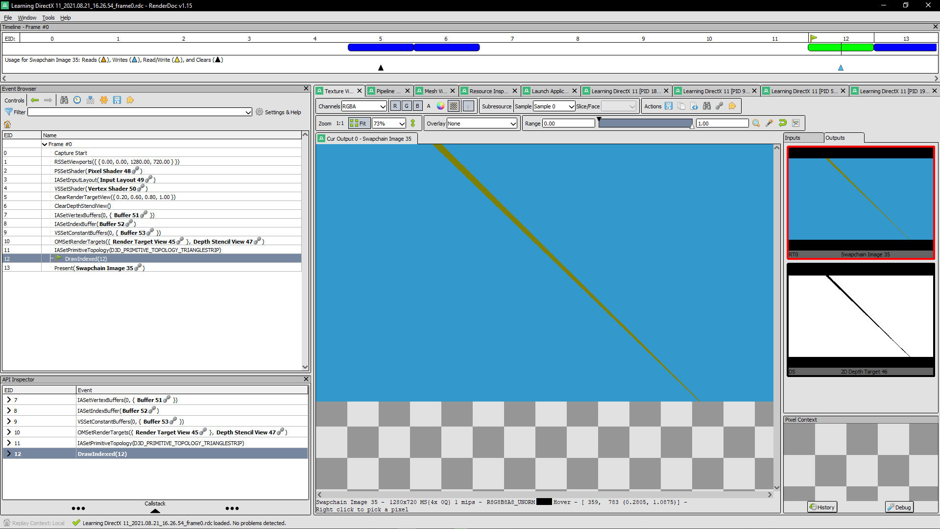Toggle checkerboard background button
The height and width of the screenshot is (529, 940).
pyautogui.click(x=454, y=106)
